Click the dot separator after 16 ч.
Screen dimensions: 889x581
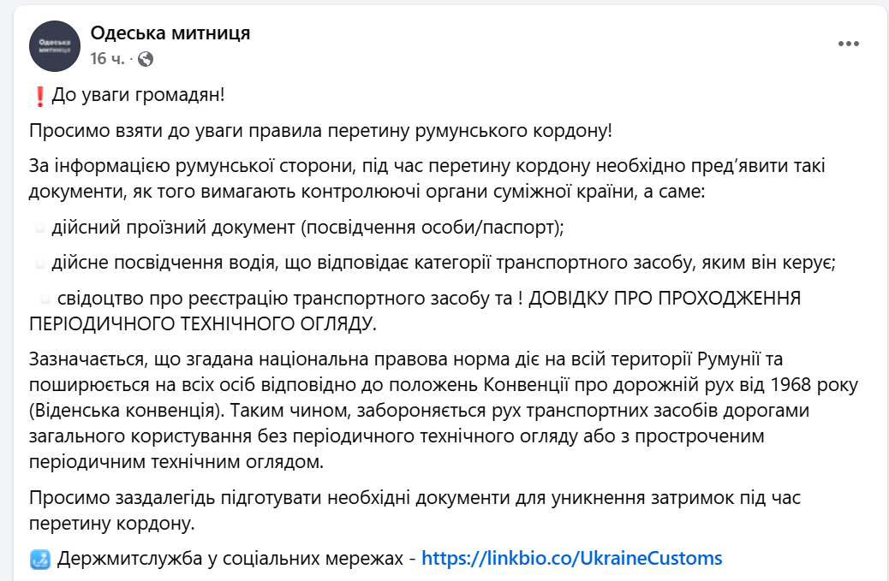130,59
